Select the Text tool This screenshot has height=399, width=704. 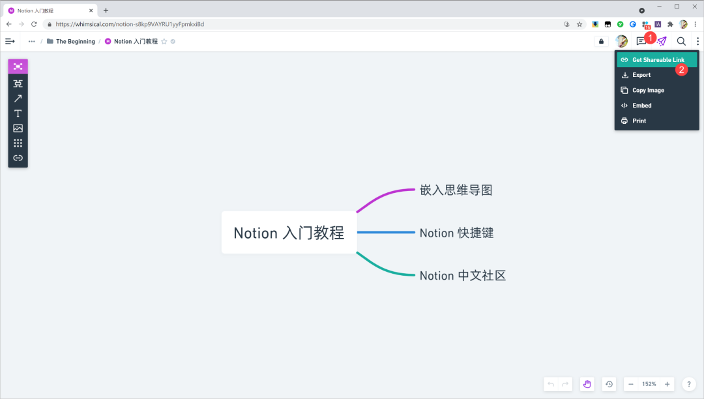18,113
